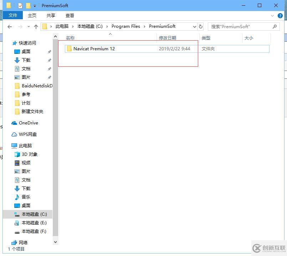Open the Customize Quick Access Toolbar dropdown arrow
The height and width of the screenshot is (256, 287).
click(x=35, y=6)
